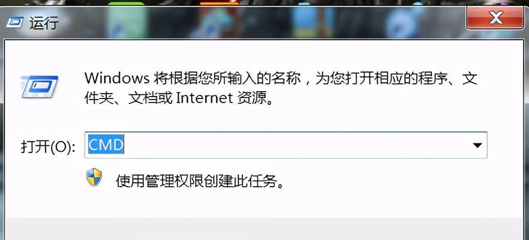Click blank white area below the shield text
Image resolution: width=529 pixels, height=240 pixels.
pyautogui.click(x=264, y=204)
